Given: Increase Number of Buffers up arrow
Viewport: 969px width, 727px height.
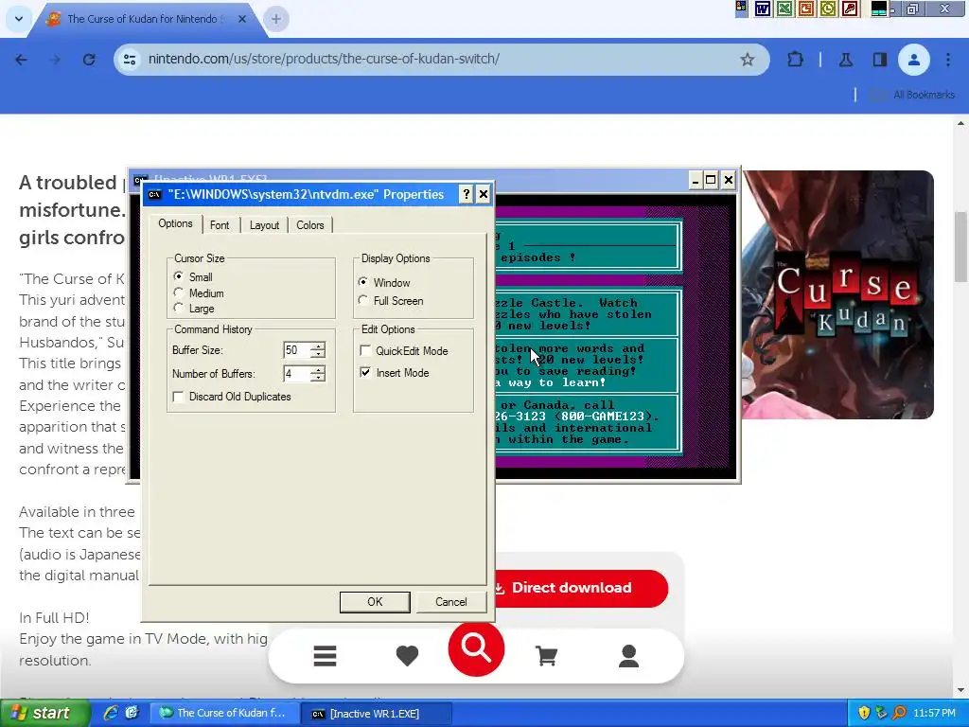Looking at the screenshot, I should [318, 370].
